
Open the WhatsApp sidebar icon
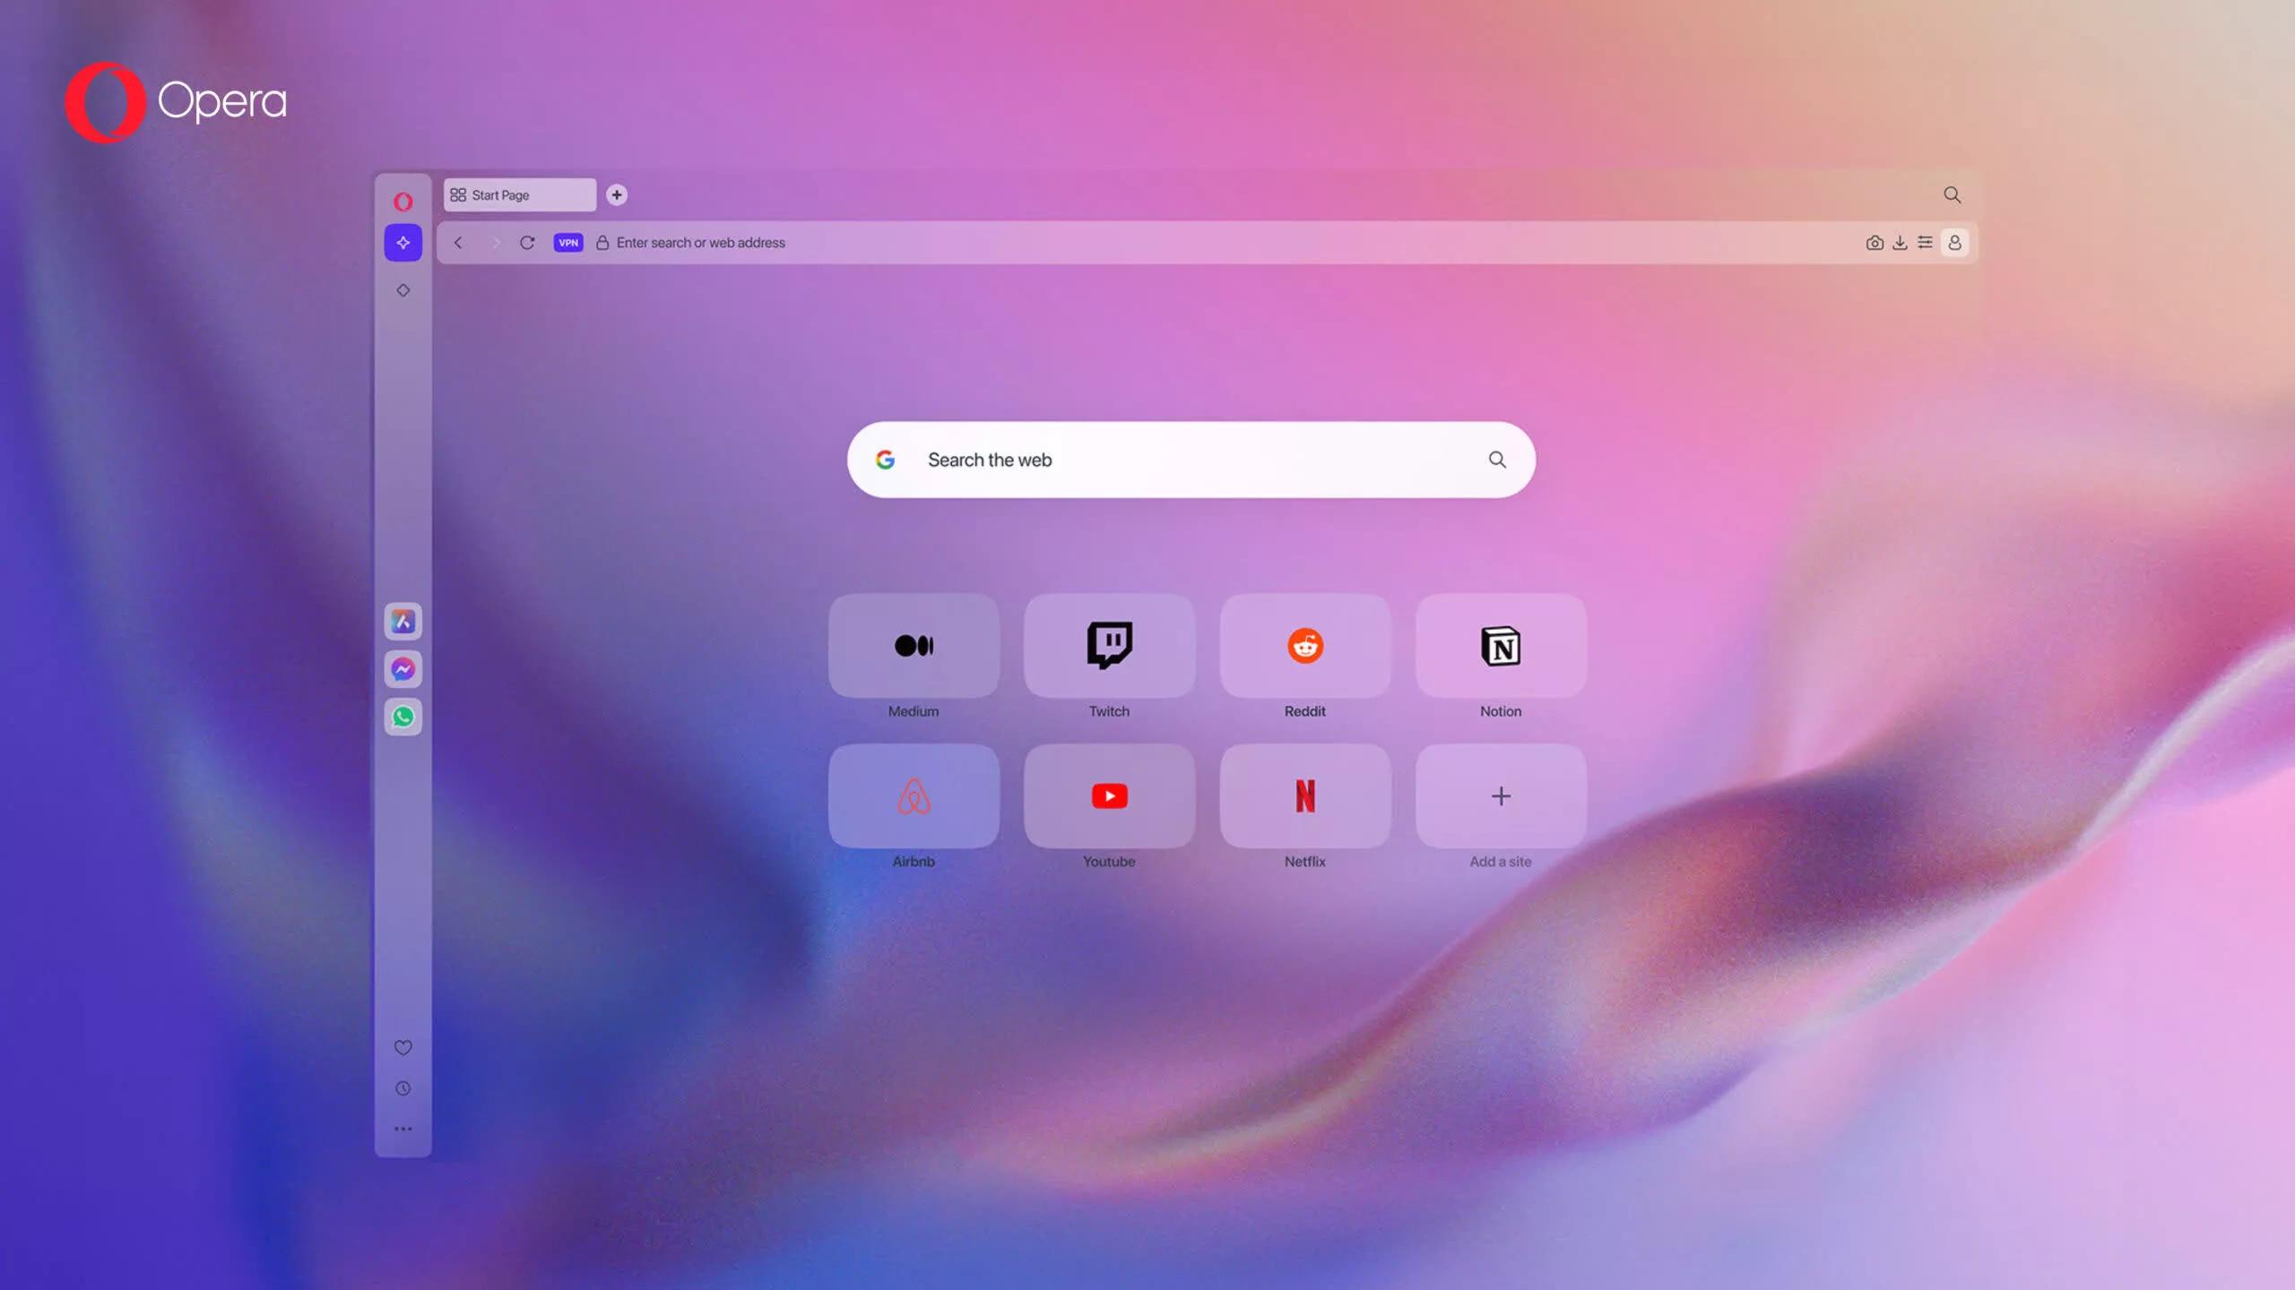(x=402, y=717)
